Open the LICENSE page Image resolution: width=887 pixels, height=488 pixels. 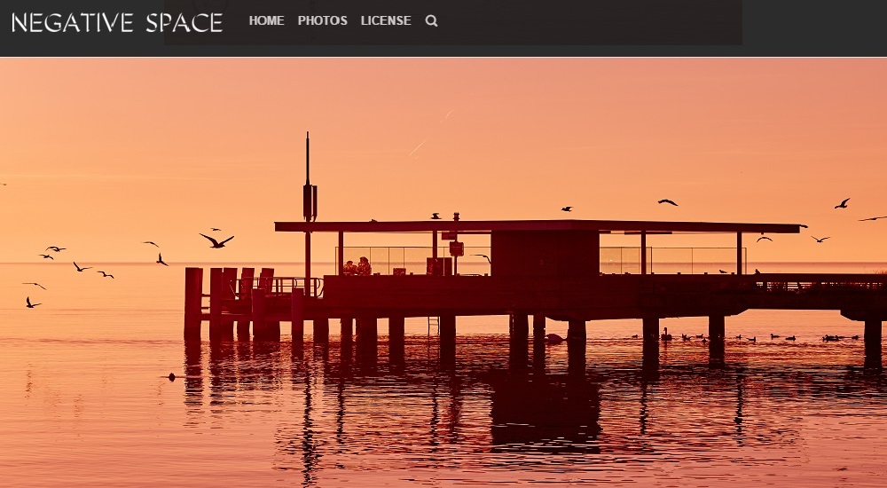(386, 20)
